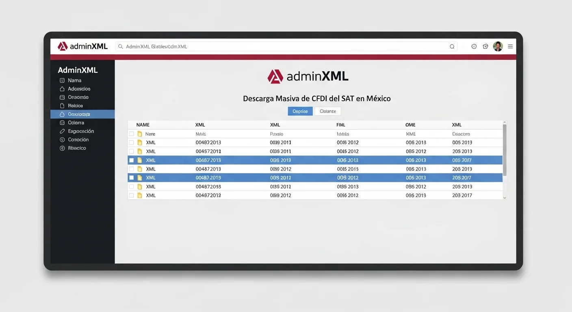Switch to the Clolante tab
The height and width of the screenshot is (312, 572).
(x=327, y=111)
